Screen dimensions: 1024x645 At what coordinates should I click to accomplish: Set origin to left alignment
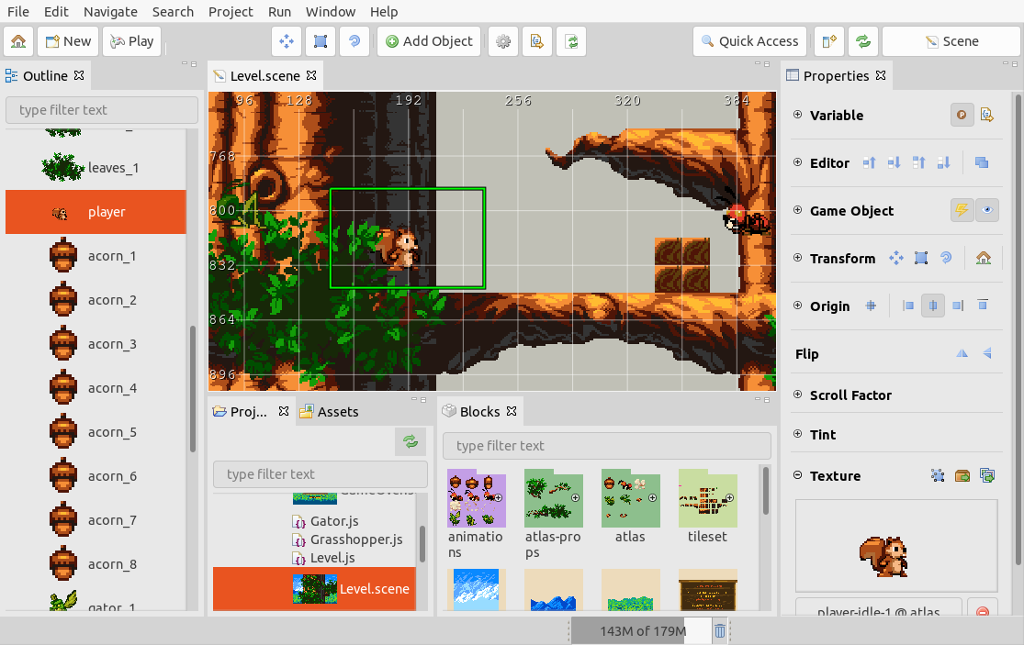click(x=907, y=306)
